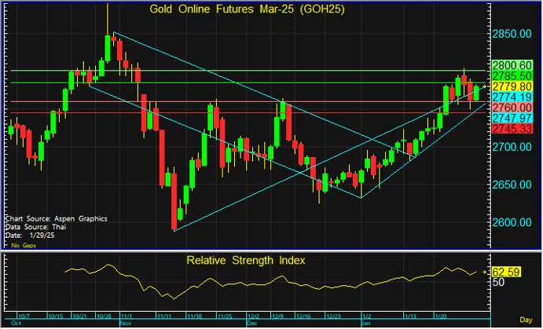Select the Jan month label on time axis
The width and height of the screenshot is (543, 329).
click(365, 323)
